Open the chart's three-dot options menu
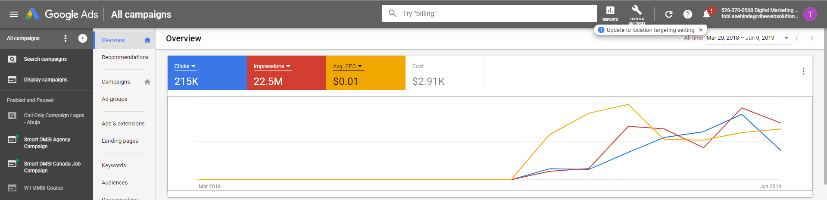827x200 pixels. click(803, 71)
